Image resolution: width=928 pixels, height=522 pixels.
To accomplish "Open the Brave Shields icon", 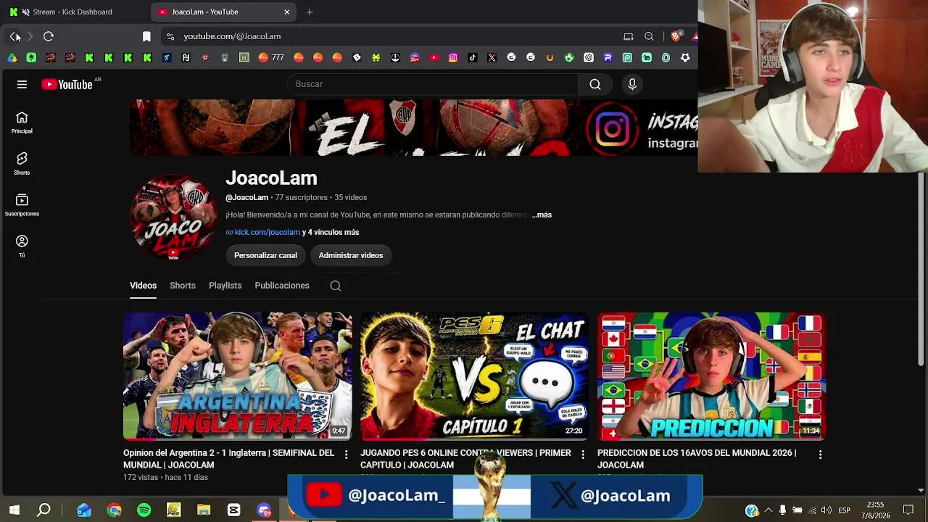I will coord(676,36).
